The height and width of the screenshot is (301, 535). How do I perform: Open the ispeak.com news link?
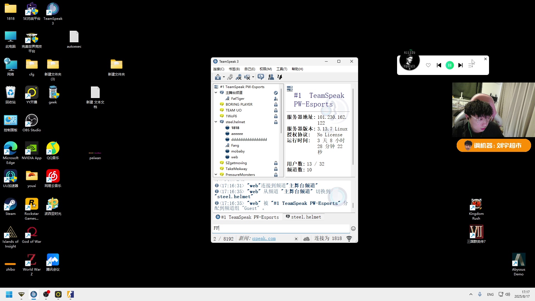tap(264, 239)
